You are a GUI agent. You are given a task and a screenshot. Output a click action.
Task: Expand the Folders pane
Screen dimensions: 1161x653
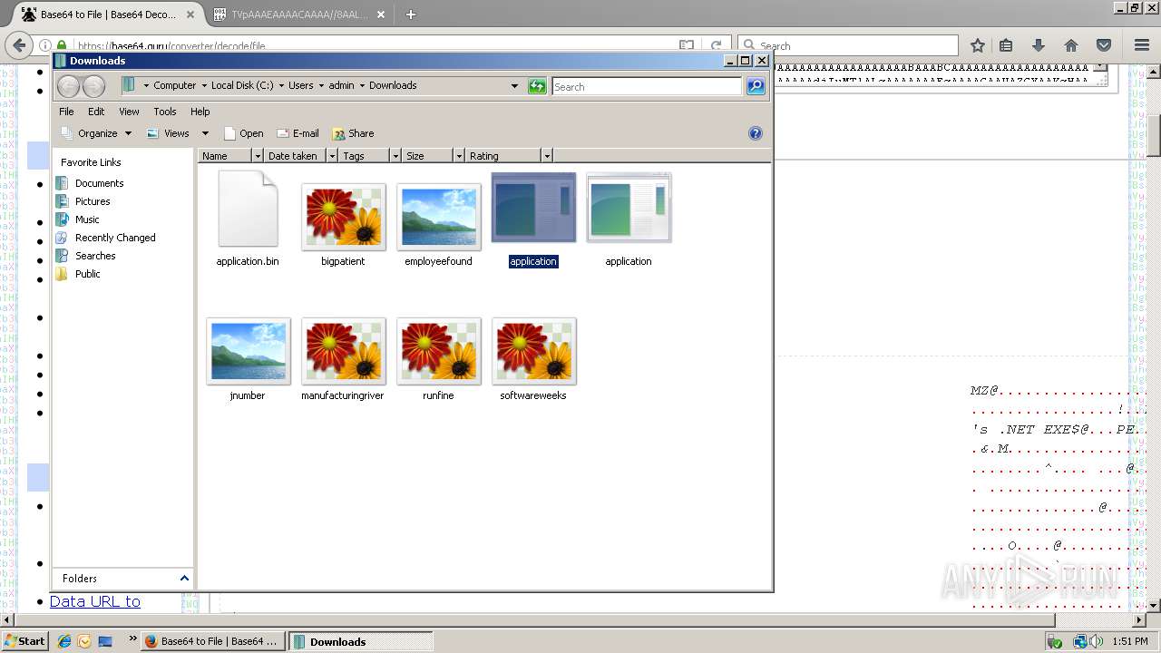click(184, 578)
